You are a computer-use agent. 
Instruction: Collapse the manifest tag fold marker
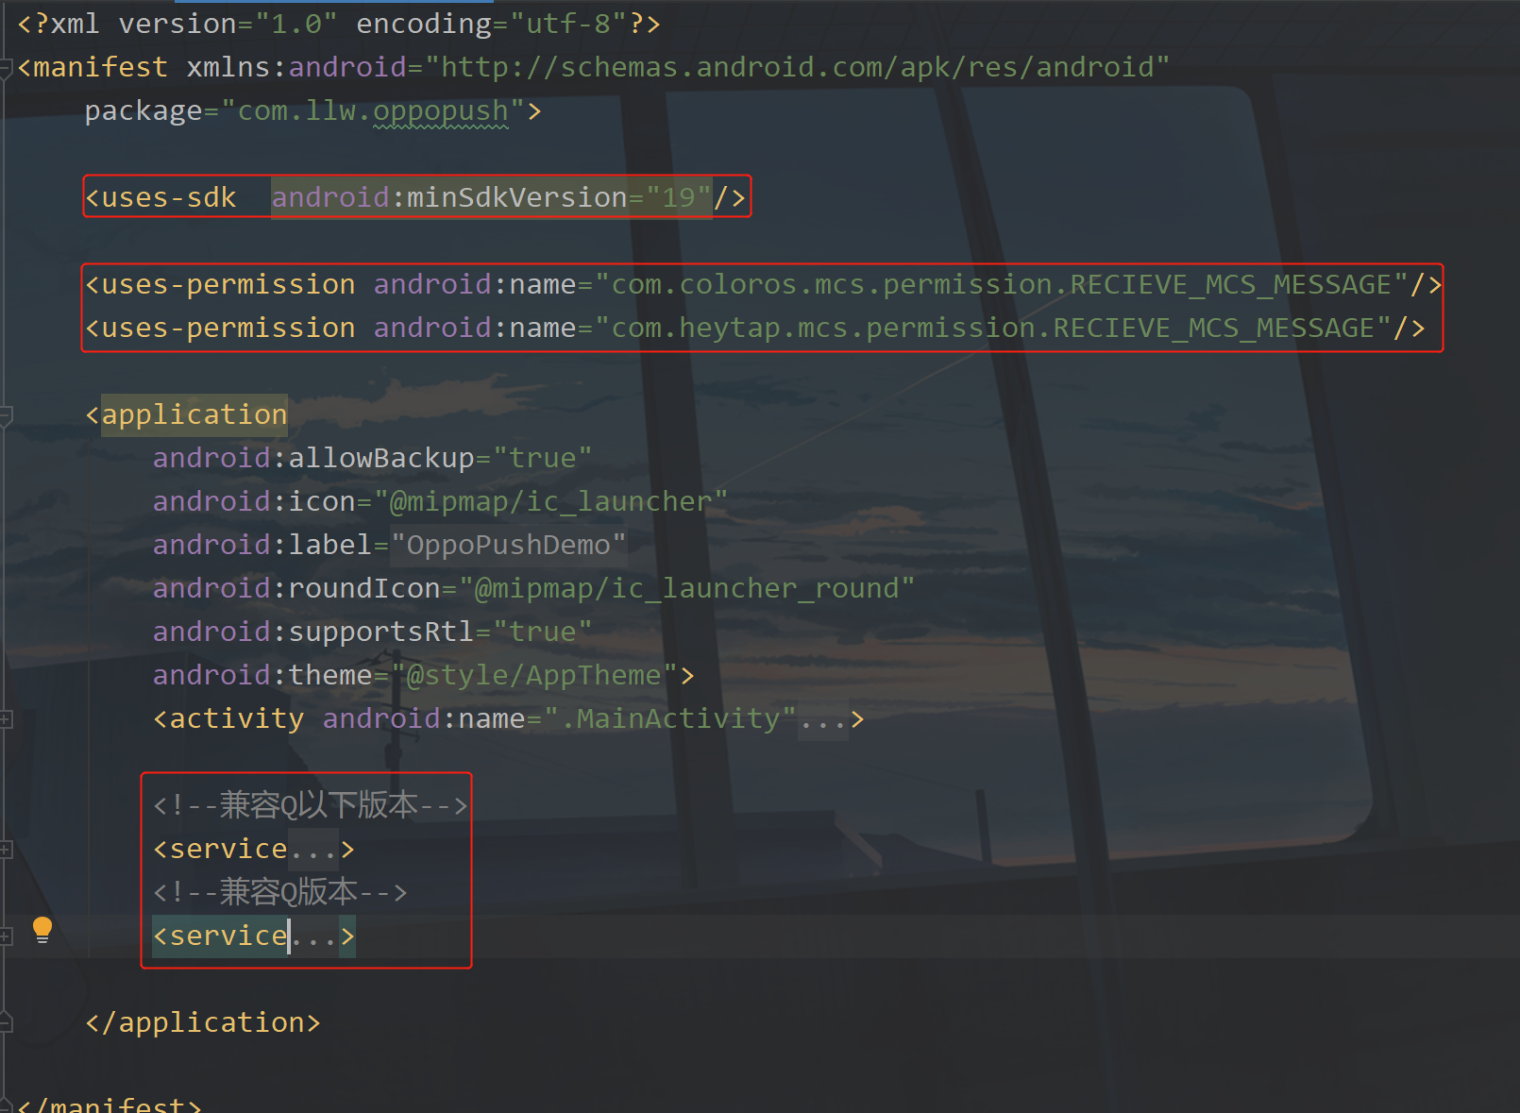pos(5,68)
